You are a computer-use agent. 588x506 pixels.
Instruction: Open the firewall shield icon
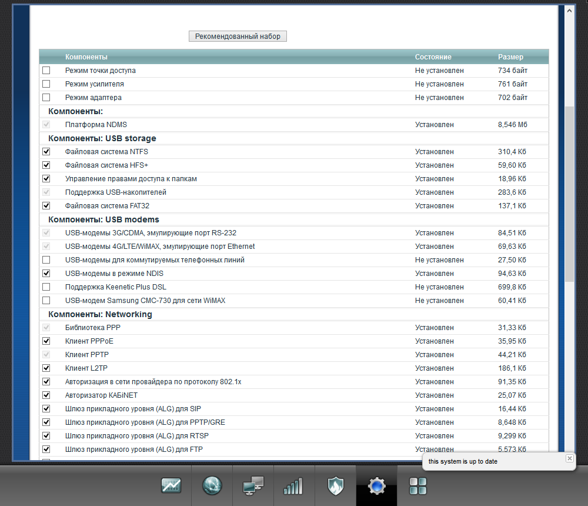pyautogui.click(x=336, y=486)
